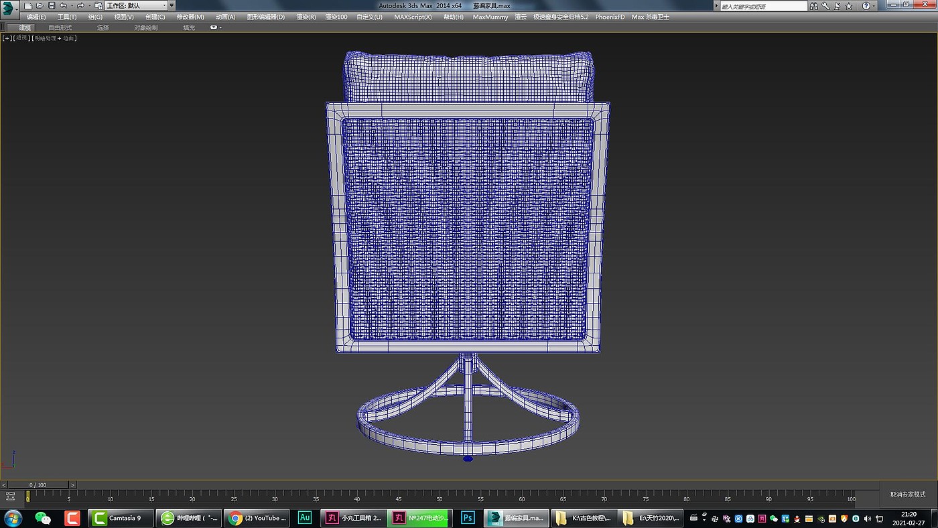This screenshot has width=938, height=528.
Task: Click the binoculars search icon
Action: (x=813, y=5)
